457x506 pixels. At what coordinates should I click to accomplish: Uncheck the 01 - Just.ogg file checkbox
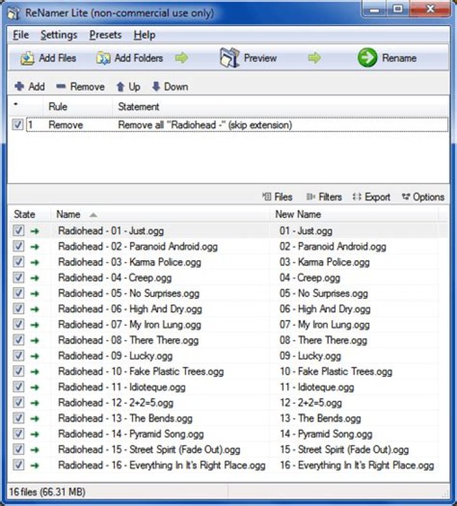18,230
